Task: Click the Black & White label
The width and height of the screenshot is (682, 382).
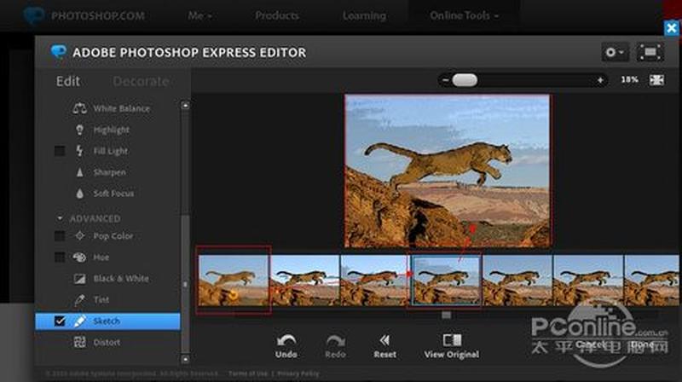Action: tap(121, 279)
